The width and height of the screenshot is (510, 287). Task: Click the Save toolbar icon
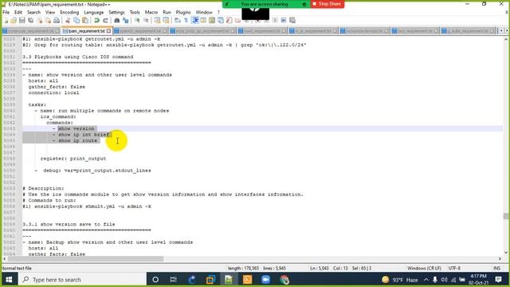coord(22,21)
